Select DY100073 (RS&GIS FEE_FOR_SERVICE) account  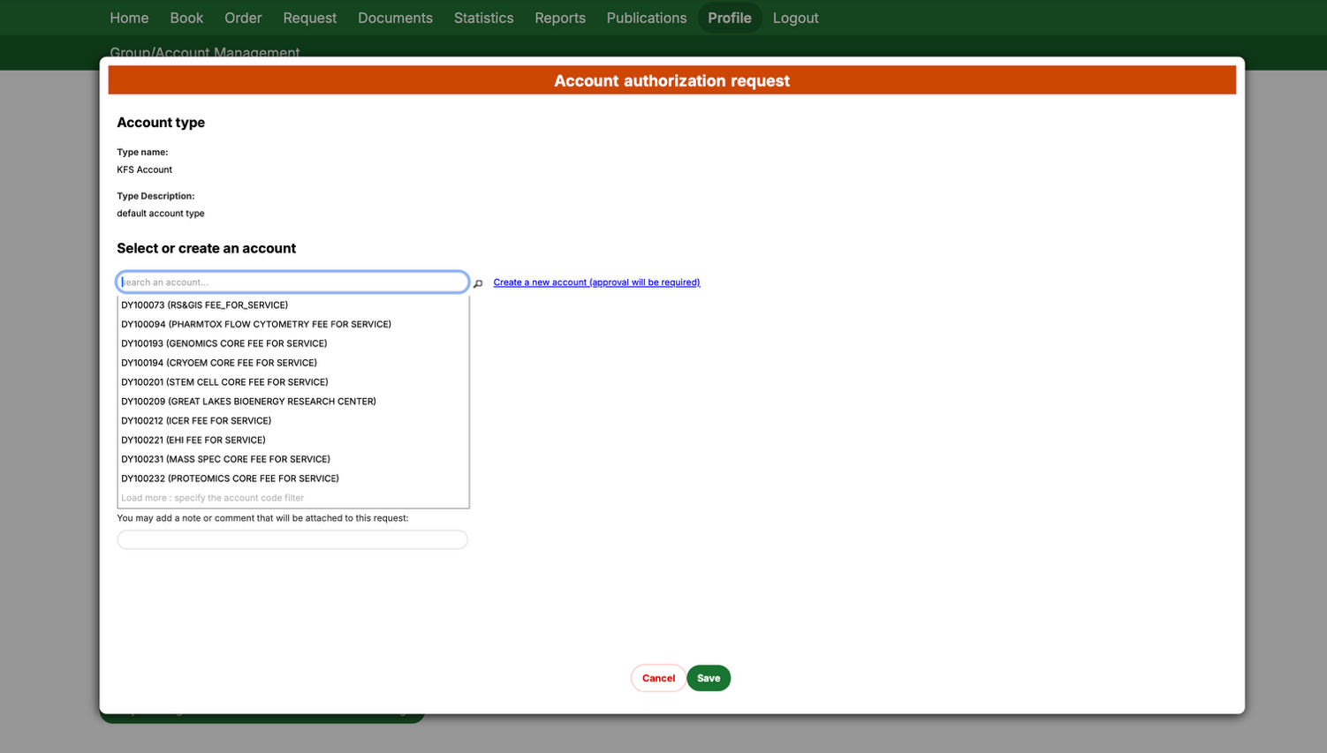click(293, 305)
